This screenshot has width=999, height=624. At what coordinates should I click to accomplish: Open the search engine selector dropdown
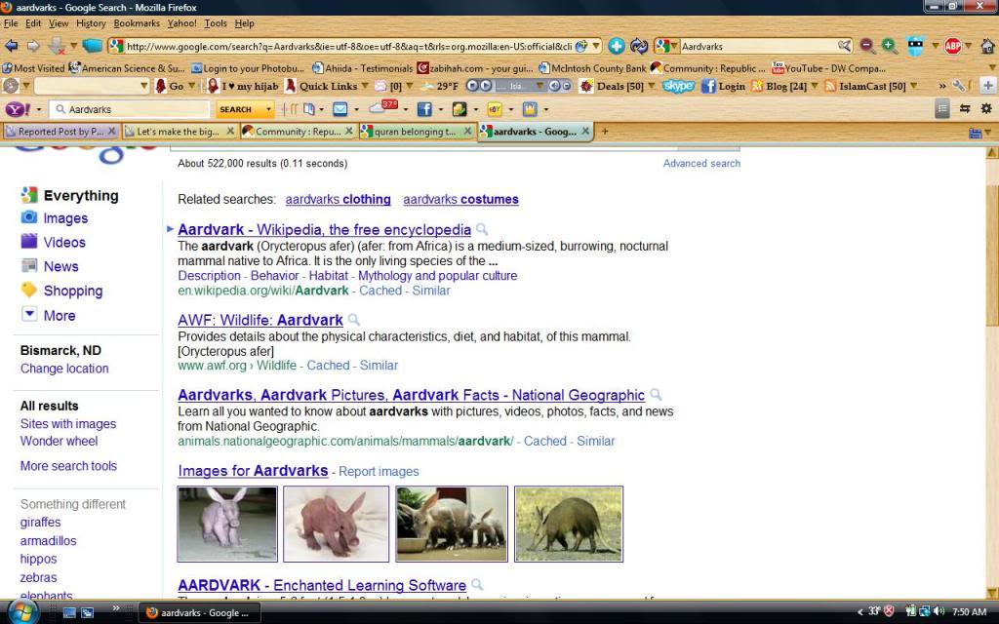[x=674, y=47]
